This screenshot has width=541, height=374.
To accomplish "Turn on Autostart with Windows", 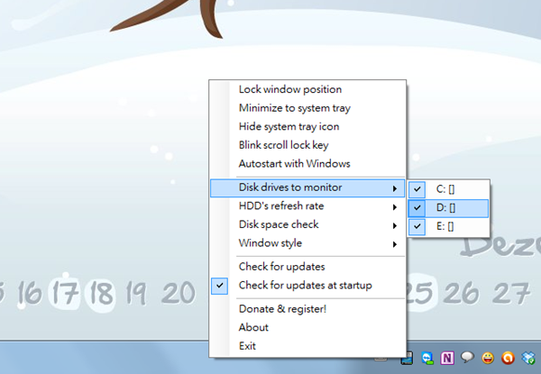I will (307, 164).
